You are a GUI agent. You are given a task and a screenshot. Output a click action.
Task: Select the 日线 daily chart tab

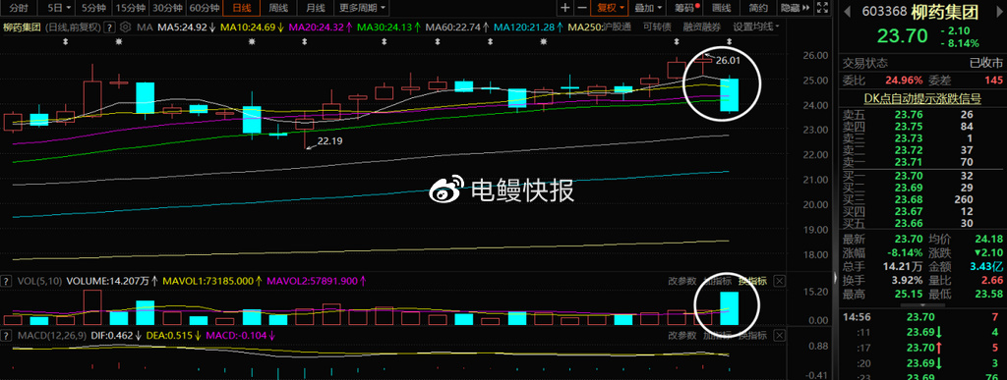242,8
